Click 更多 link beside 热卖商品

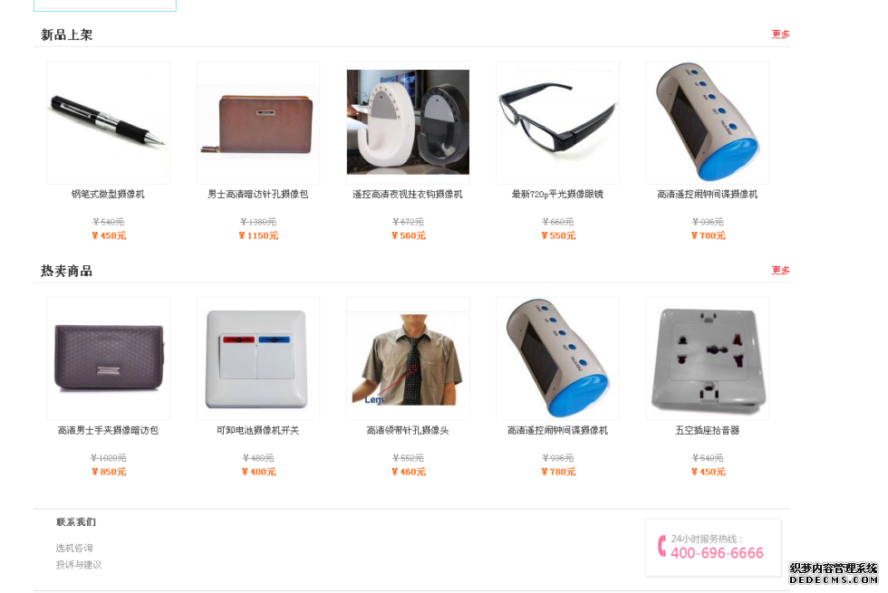click(780, 271)
